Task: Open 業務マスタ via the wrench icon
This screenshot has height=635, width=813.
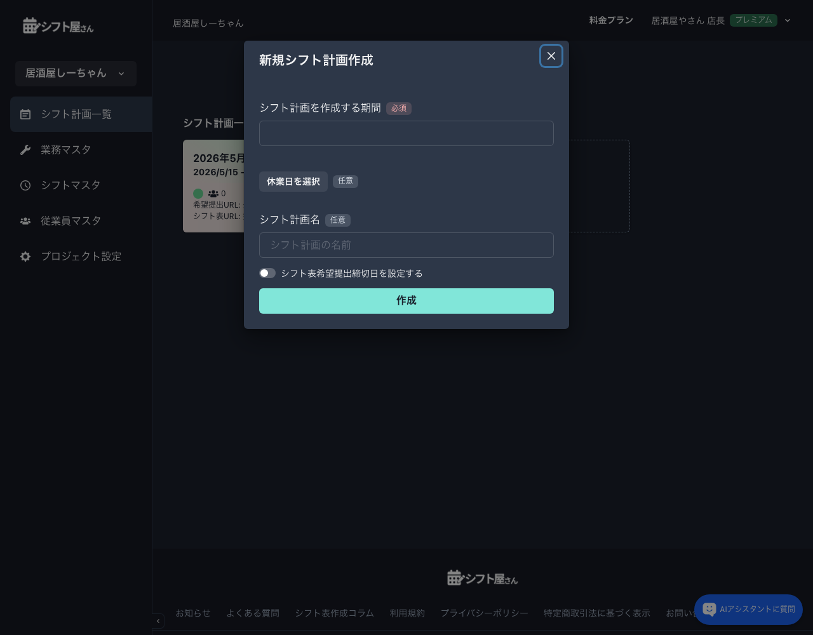Action: click(x=25, y=149)
